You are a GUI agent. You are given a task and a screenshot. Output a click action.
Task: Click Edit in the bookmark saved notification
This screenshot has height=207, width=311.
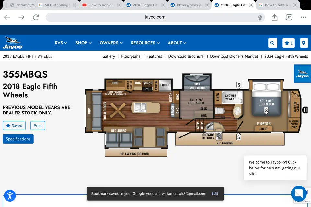pos(215,193)
